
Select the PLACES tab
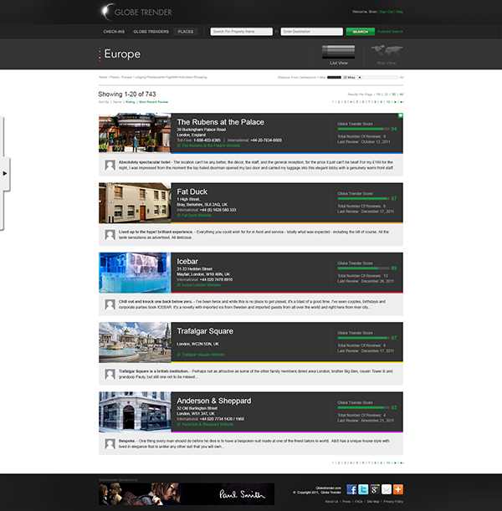click(x=186, y=32)
